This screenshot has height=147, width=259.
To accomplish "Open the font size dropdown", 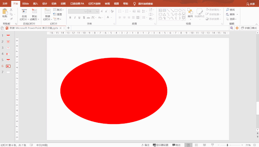I will [x=97, y=11].
